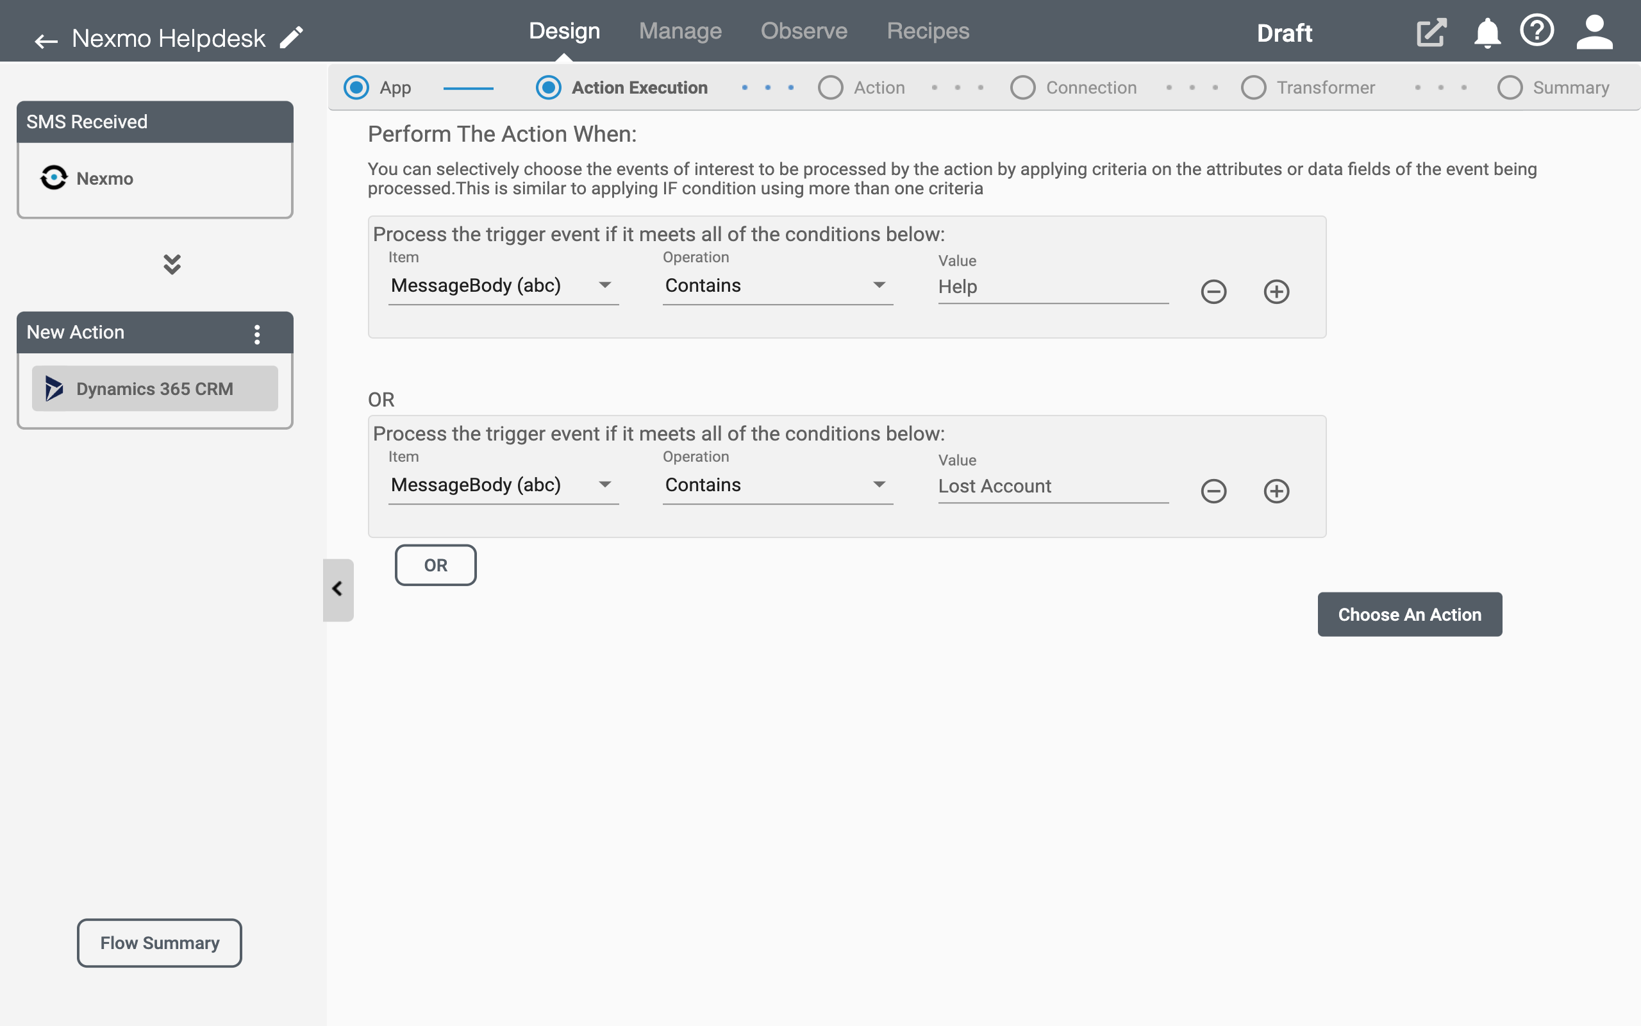Select the Dynamics 365 CRM action card
This screenshot has height=1026, width=1641.
(154, 389)
